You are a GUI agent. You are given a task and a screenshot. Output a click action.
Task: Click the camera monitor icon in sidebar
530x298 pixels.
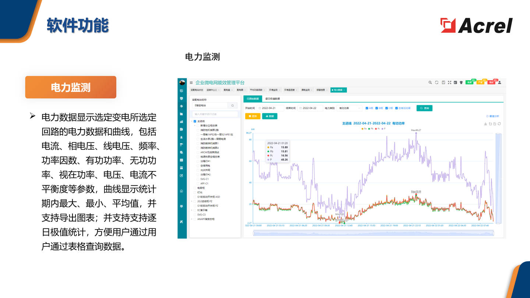click(181, 145)
